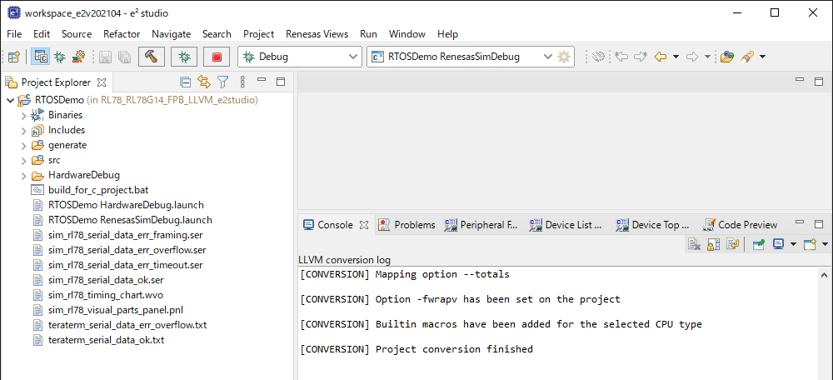
Task: Open the Project Explorer View Menu dots
Action: tap(242, 82)
